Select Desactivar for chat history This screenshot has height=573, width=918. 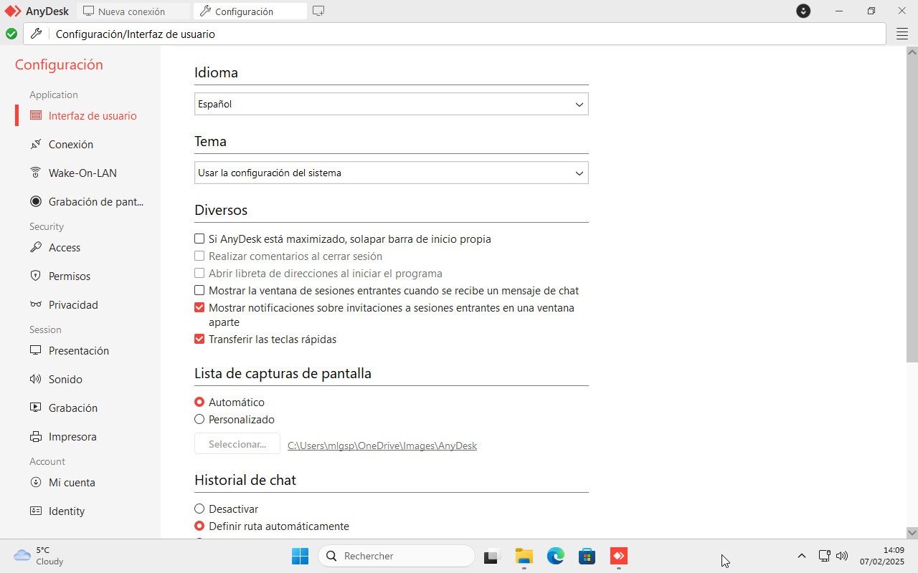[199, 509]
